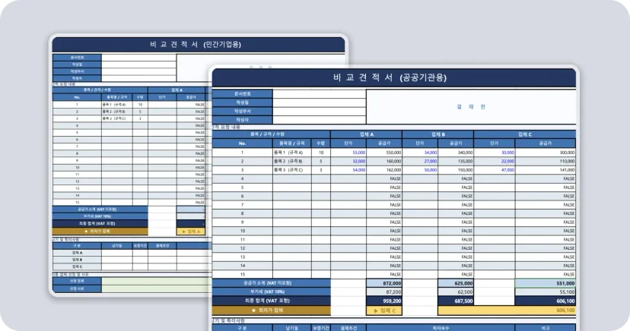
Task: Select unit price 30,000 cell
Action: click(x=495, y=153)
